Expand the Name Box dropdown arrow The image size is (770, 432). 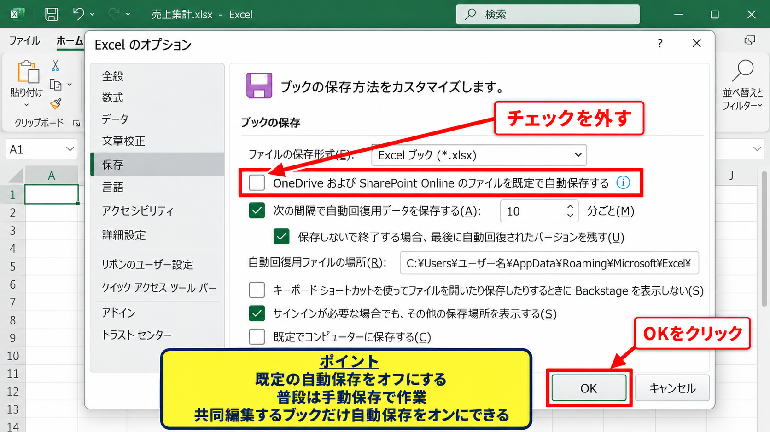[70, 149]
